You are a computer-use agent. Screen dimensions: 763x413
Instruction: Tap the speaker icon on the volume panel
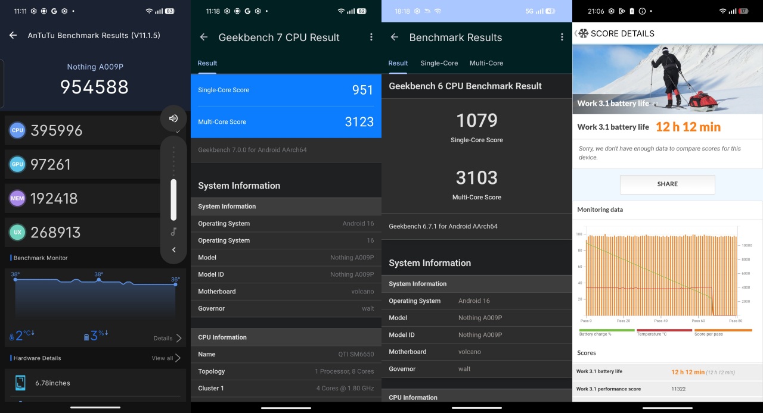tap(173, 118)
